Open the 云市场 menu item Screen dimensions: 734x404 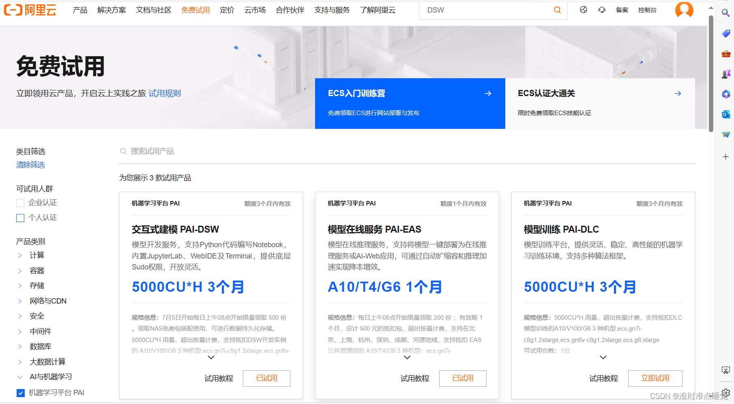click(x=255, y=10)
